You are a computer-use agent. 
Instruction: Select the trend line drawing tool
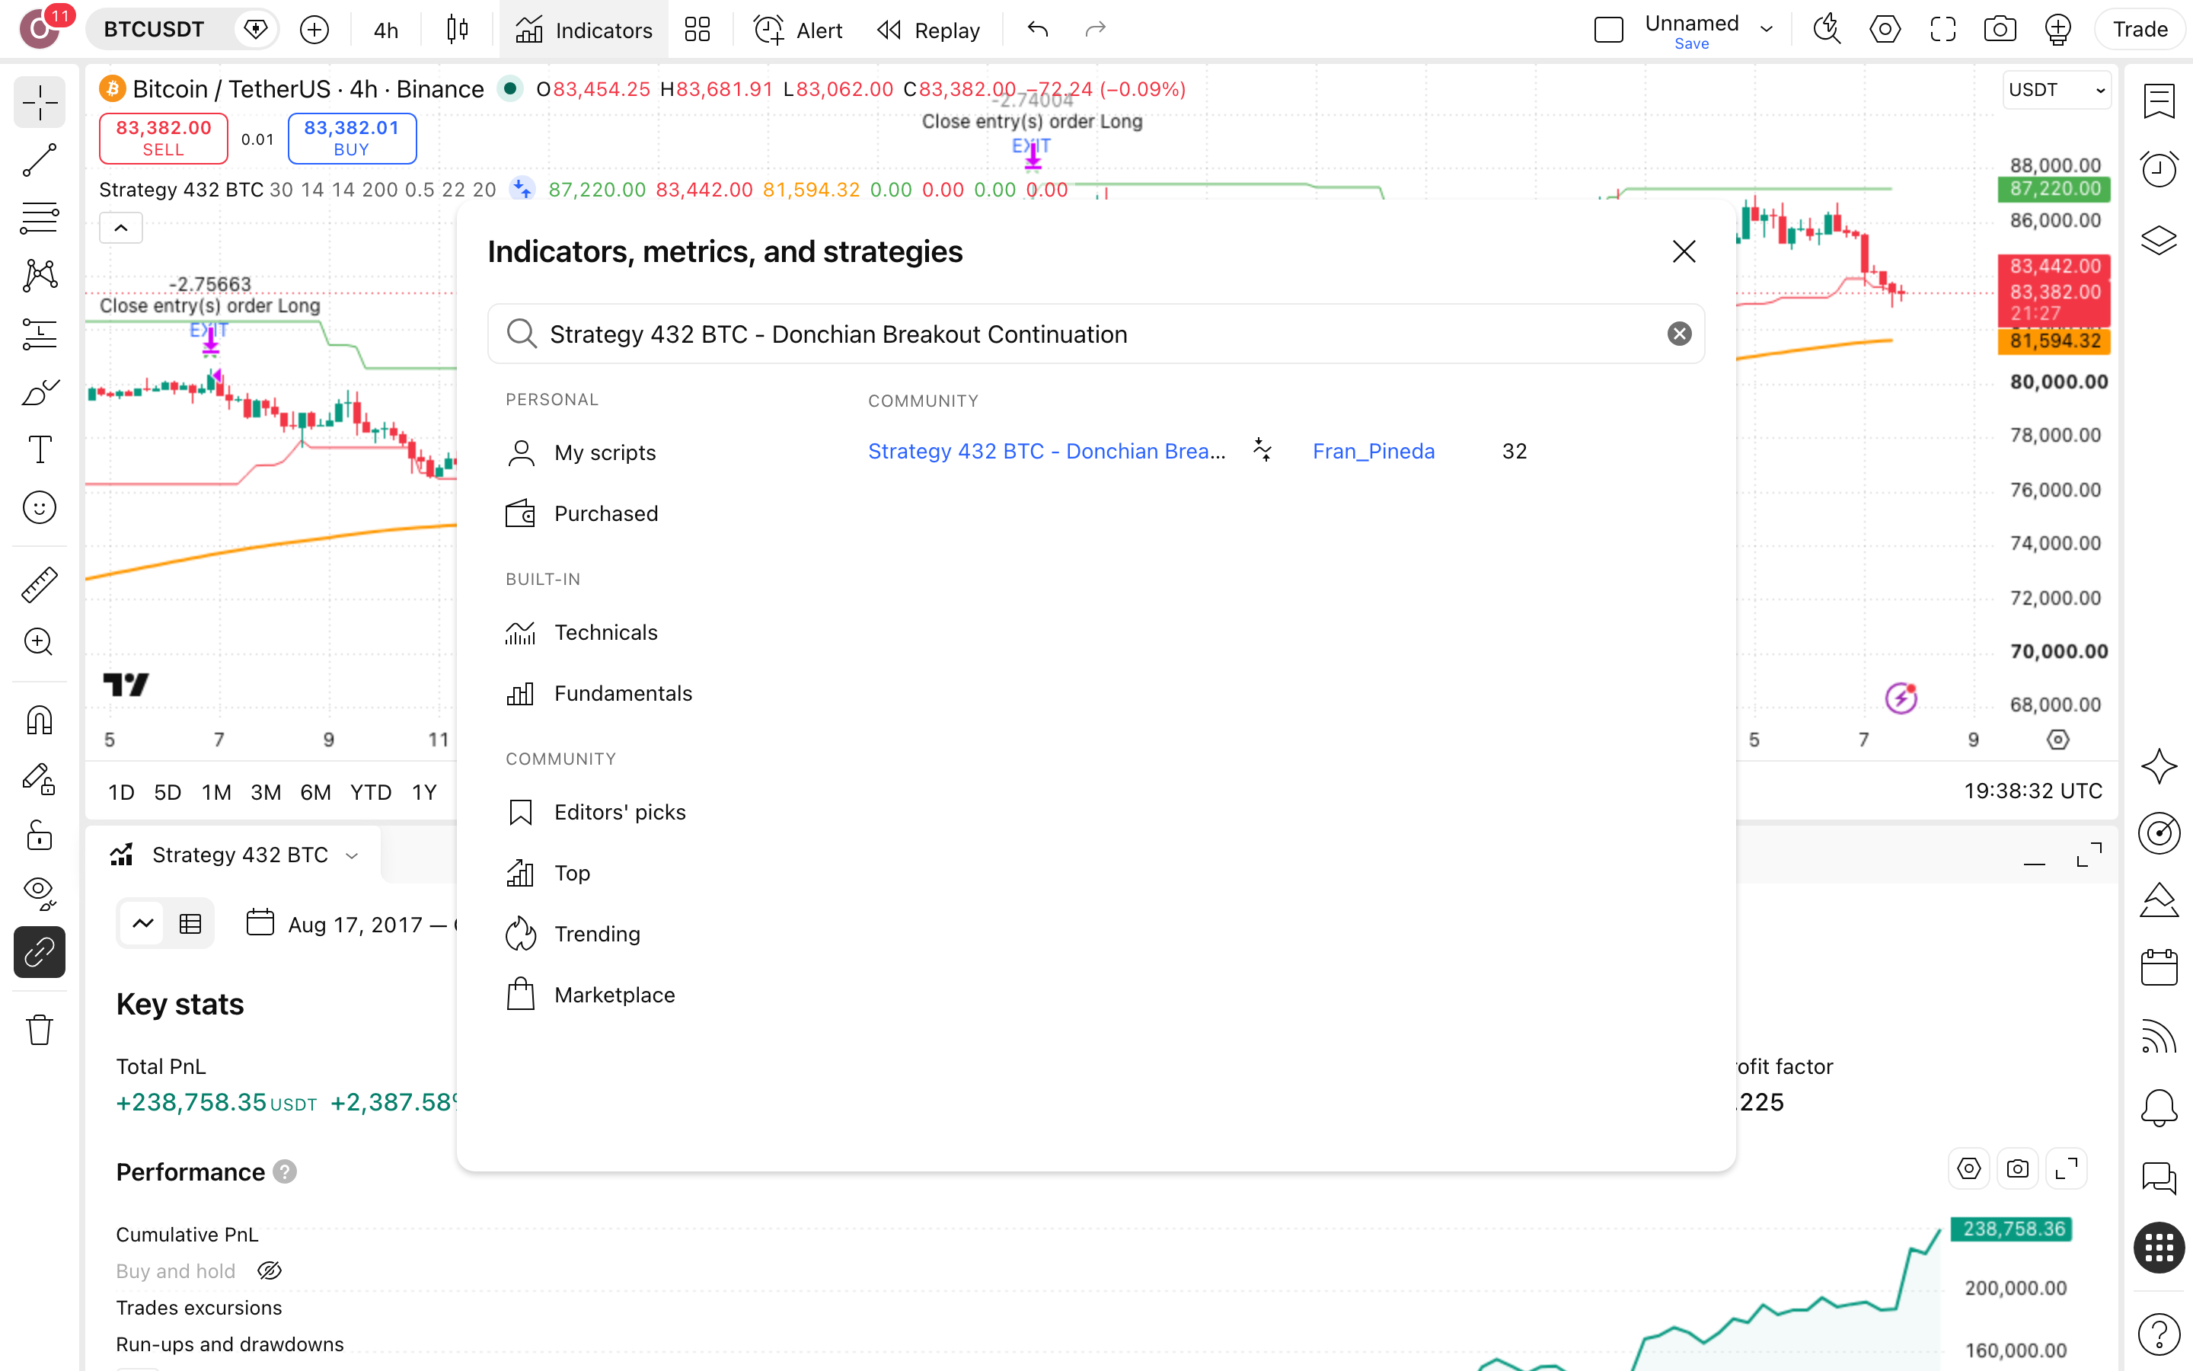click(40, 160)
